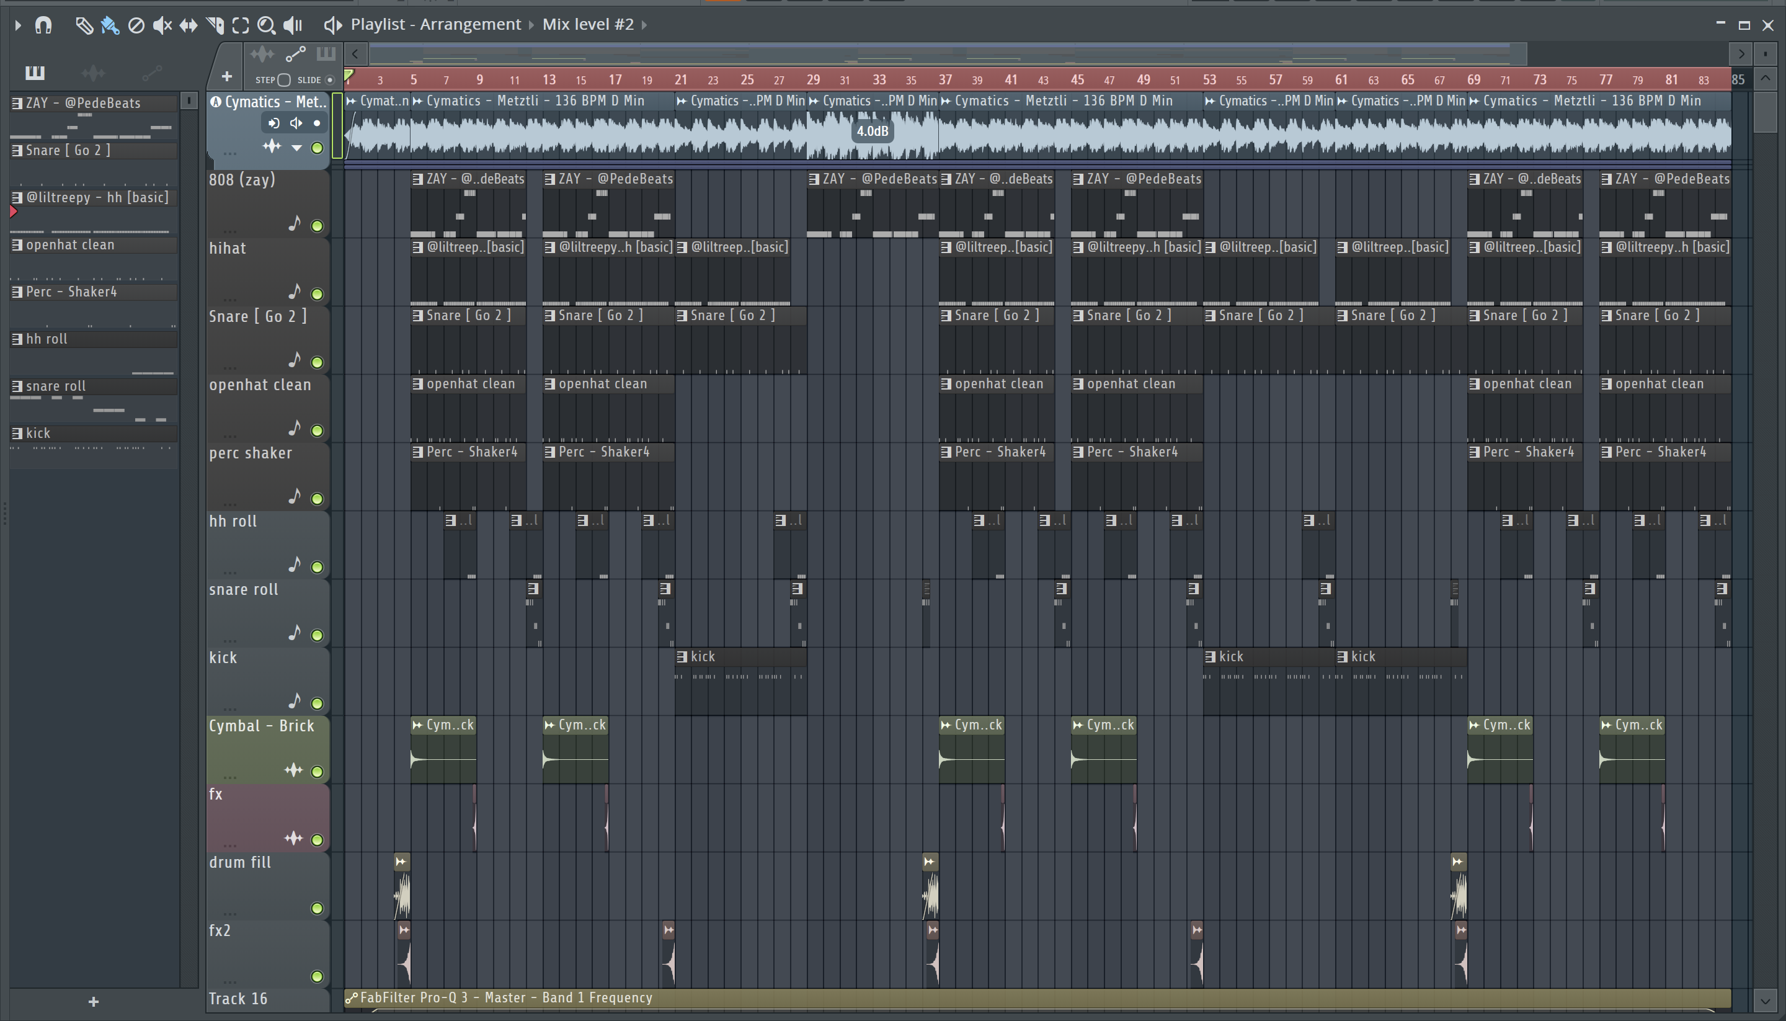This screenshot has height=1021, width=1786.
Task: Select the Playback speaker tool
Action: (292, 26)
